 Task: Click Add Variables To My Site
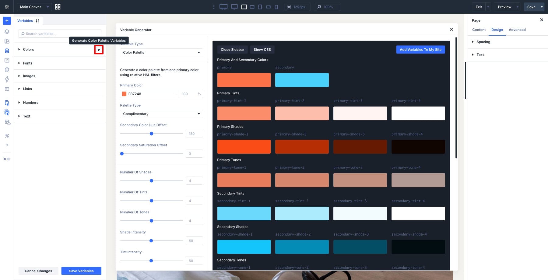pos(420,50)
